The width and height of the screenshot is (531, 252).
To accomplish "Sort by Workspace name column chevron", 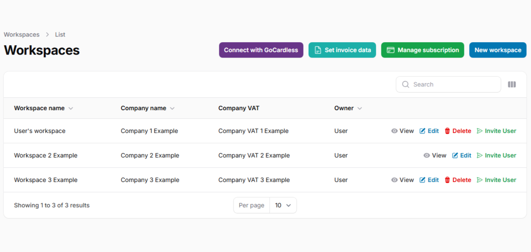I will coord(71,108).
